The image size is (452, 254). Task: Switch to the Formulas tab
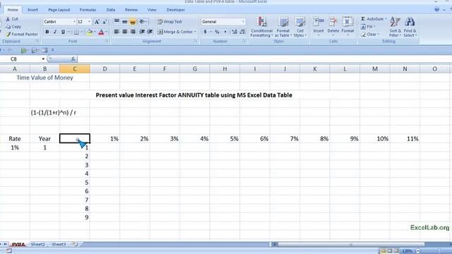[88, 10]
